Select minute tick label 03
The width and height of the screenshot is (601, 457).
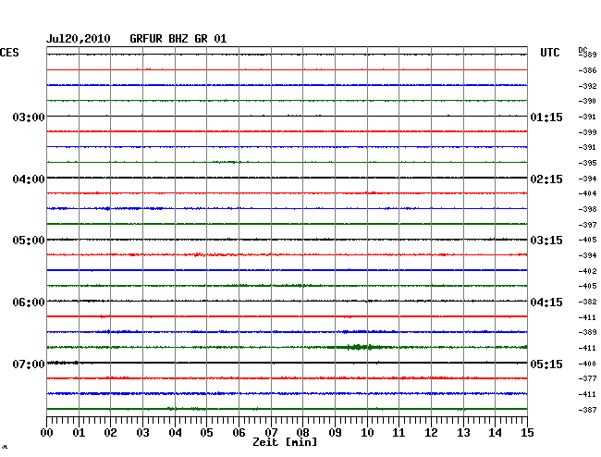tap(142, 432)
